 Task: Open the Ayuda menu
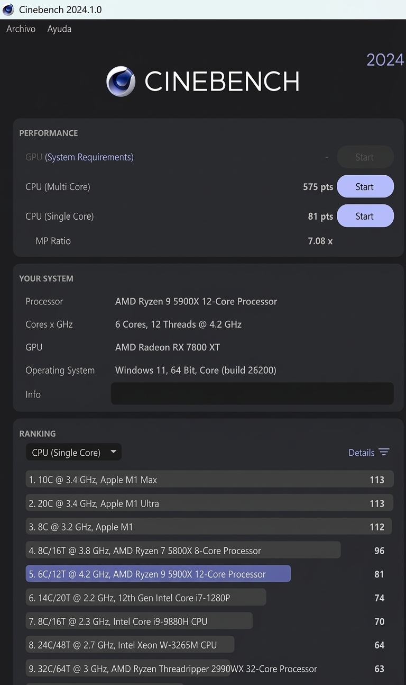59,29
